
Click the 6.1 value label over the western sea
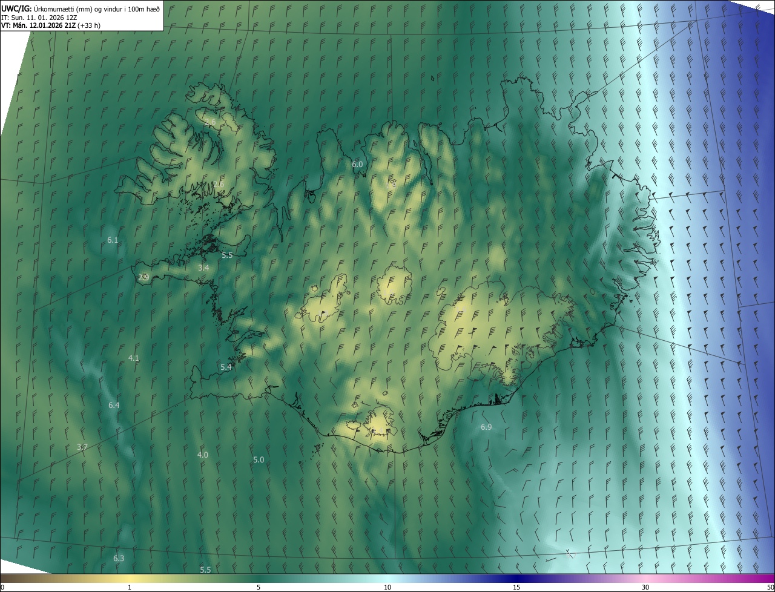(x=113, y=240)
